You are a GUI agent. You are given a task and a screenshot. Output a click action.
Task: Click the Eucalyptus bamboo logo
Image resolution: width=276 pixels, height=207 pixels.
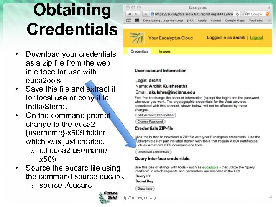[137, 38]
